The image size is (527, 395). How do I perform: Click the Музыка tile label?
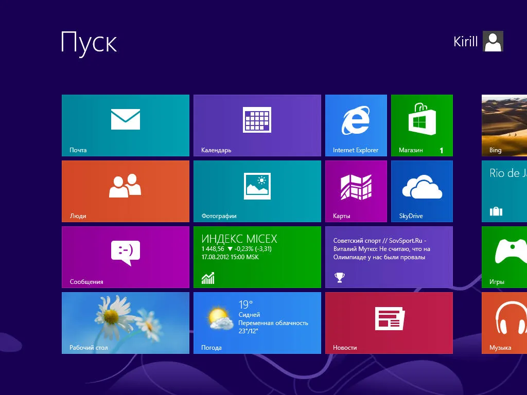(500, 348)
